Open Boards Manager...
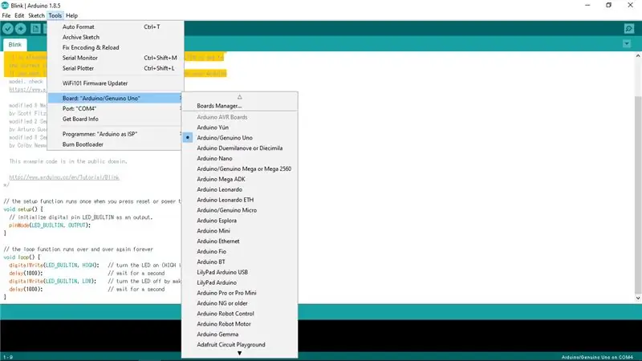The width and height of the screenshot is (642, 361). 239,106
